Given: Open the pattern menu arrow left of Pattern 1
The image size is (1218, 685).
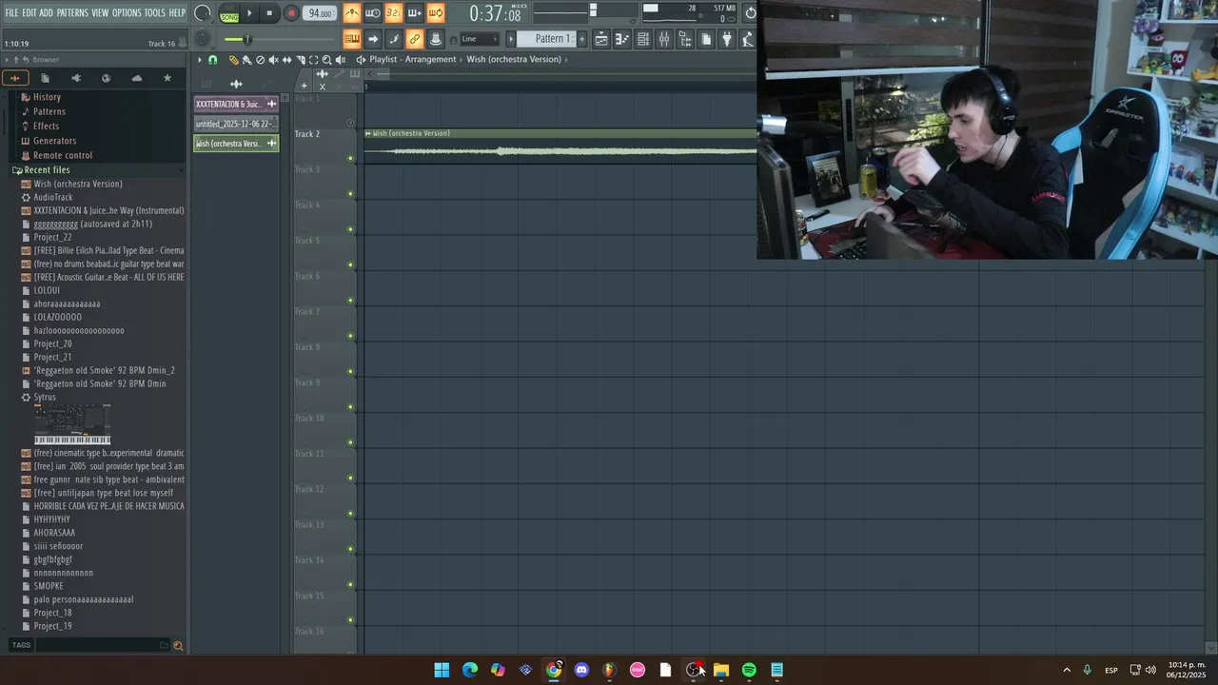Looking at the screenshot, I should pyautogui.click(x=510, y=39).
